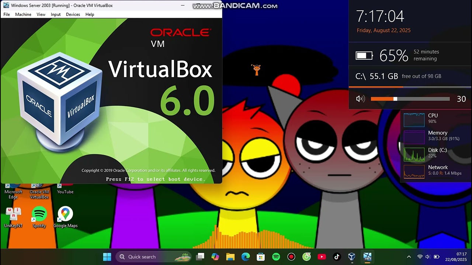Open Spotify from the taskbar

276,257
